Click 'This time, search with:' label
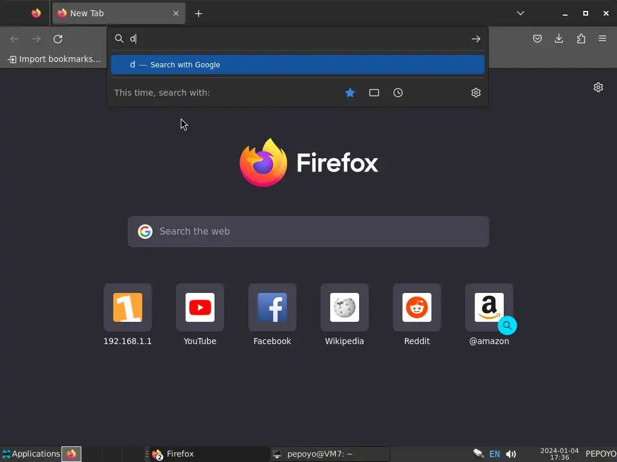 (162, 93)
